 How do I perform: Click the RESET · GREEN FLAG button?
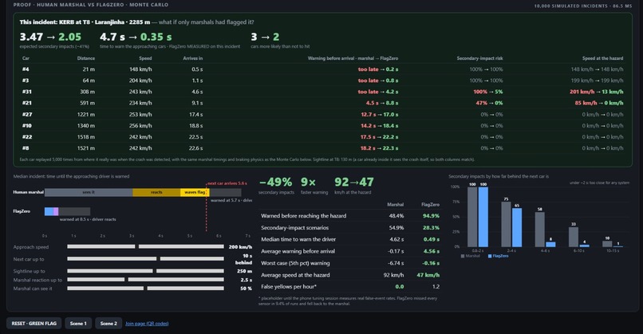pos(34,324)
